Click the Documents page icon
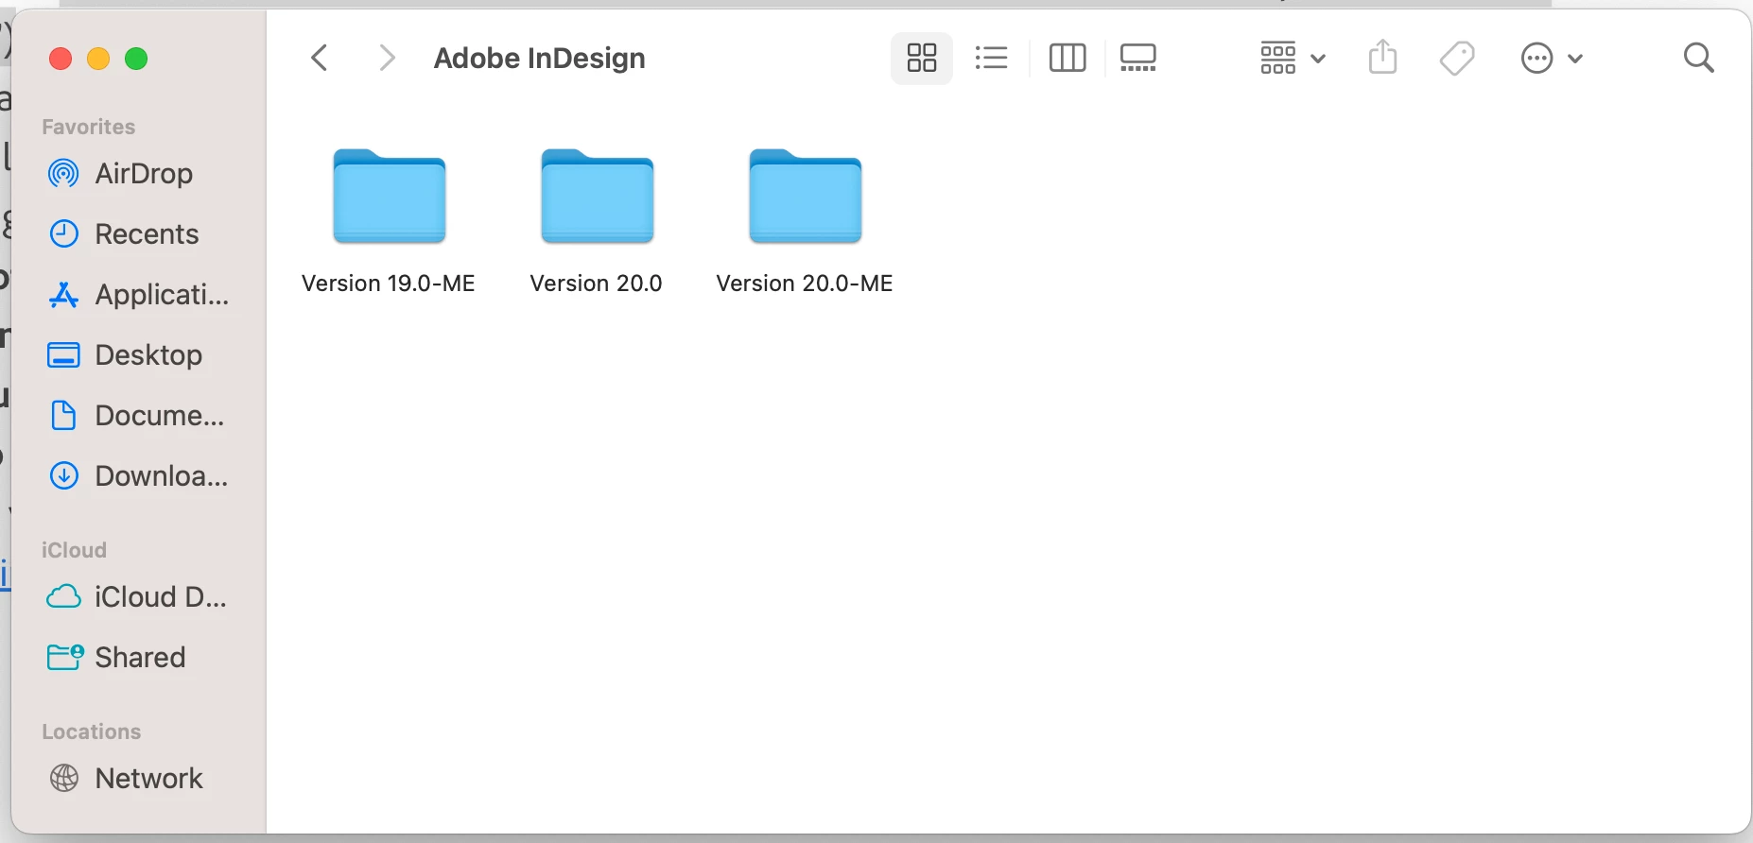 [x=63, y=416]
